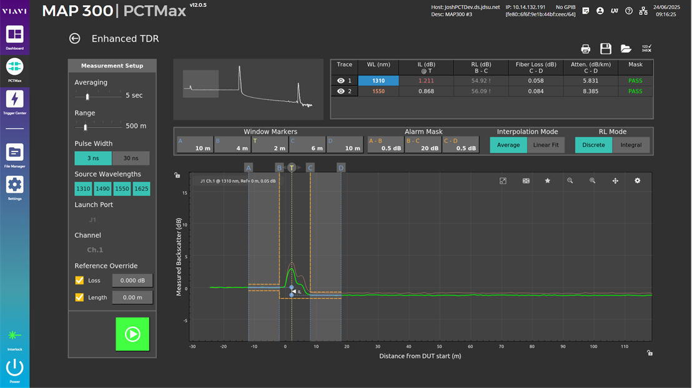Image resolution: width=692 pixels, height=388 pixels.
Task: Click the star icon on graph toolbar
Action: coord(548,181)
